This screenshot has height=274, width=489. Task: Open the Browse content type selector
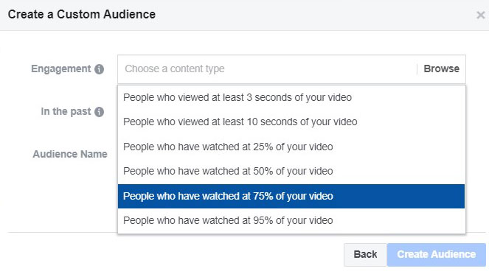[x=441, y=68]
